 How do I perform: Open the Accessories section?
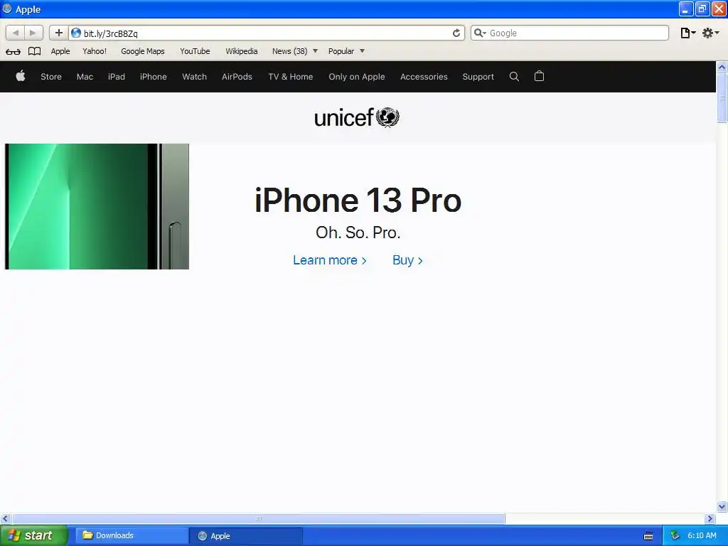(x=424, y=77)
